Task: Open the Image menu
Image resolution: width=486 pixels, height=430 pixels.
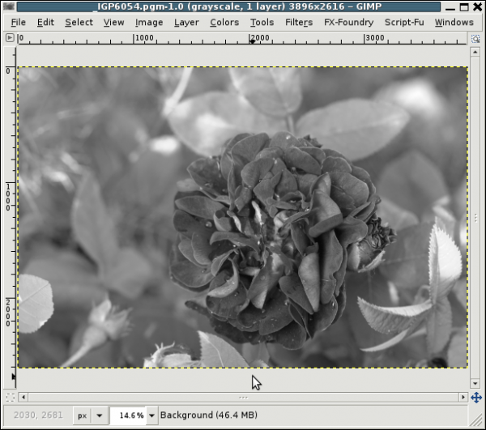Action: coord(149,23)
